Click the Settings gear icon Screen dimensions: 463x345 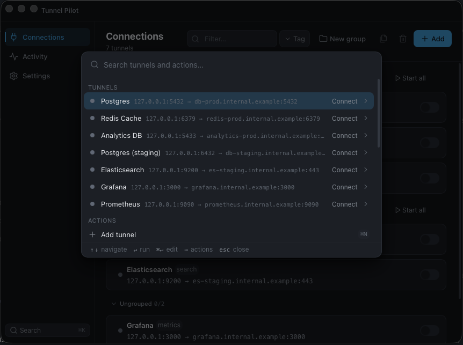point(13,76)
